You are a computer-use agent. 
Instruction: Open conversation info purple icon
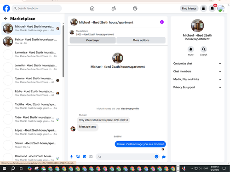point(162,22)
